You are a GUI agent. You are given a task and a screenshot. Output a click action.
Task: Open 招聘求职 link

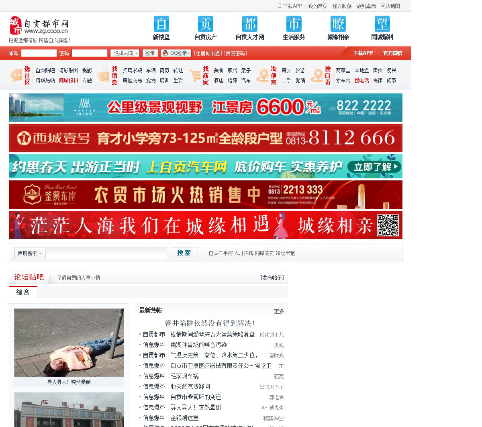(x=132, y=70)
